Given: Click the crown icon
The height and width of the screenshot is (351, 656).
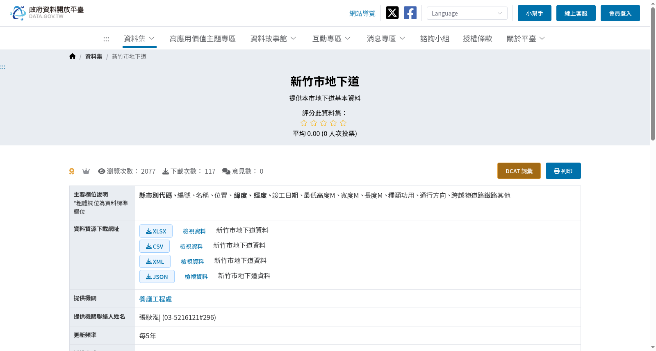Looking at the screenshot, I should (86, 171).
